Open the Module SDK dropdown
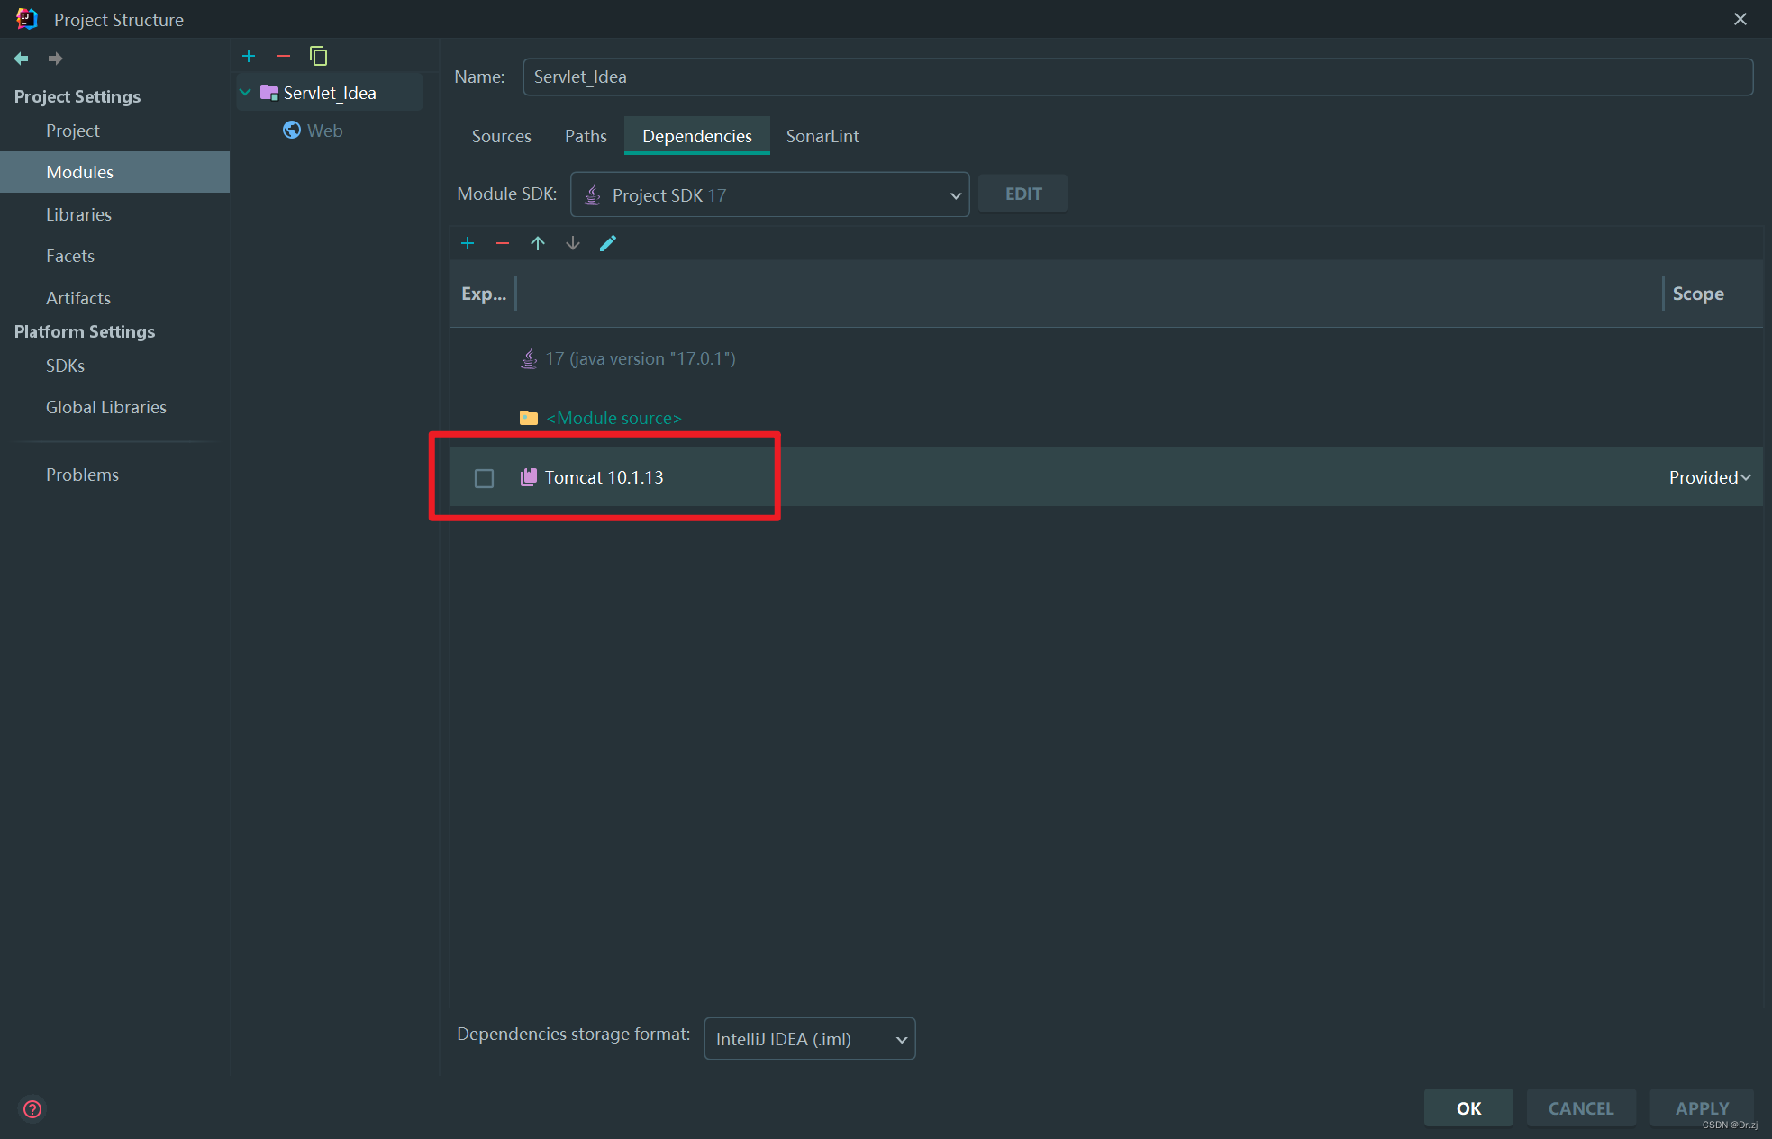The image size is (1772, 1139). tap(770, 194)
